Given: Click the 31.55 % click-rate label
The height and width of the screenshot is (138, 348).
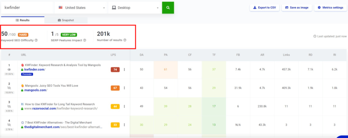Looking at the screenshot, I should [x=9, y=74].
